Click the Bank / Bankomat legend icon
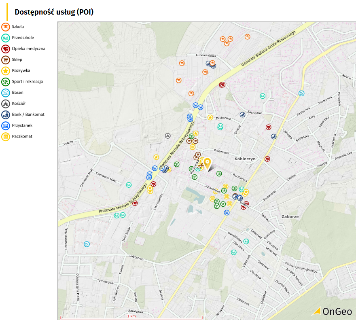 [x=6, y=114]
